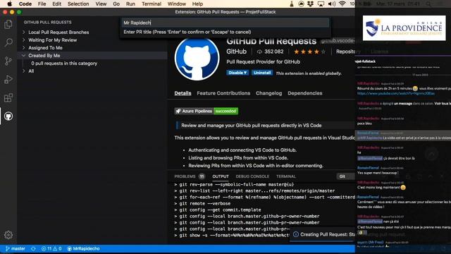Click the synchronize changes icon in status bar
This screenshot has height=254, width=451.
[x=33, y=248]
